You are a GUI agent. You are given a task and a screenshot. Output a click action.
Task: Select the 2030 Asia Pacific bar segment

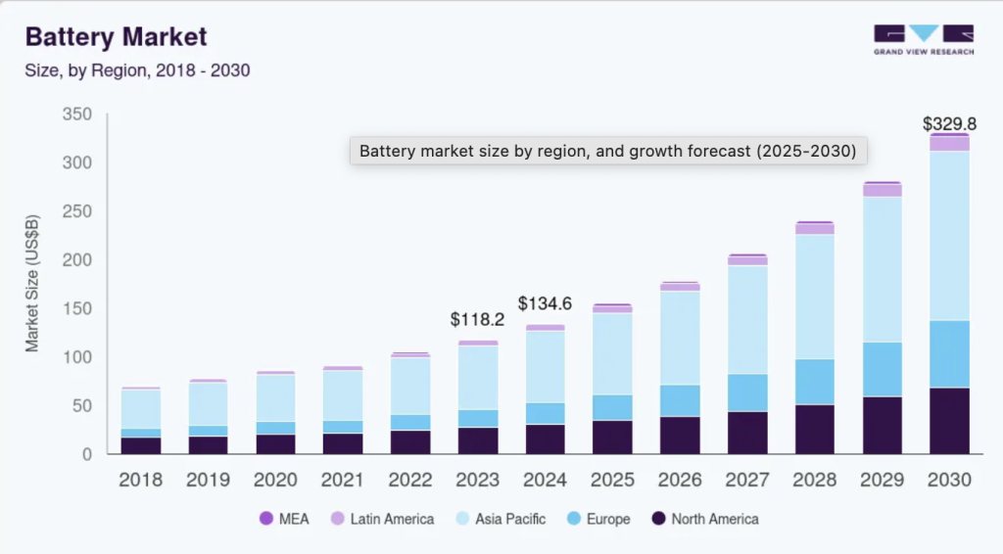[948, 235]
